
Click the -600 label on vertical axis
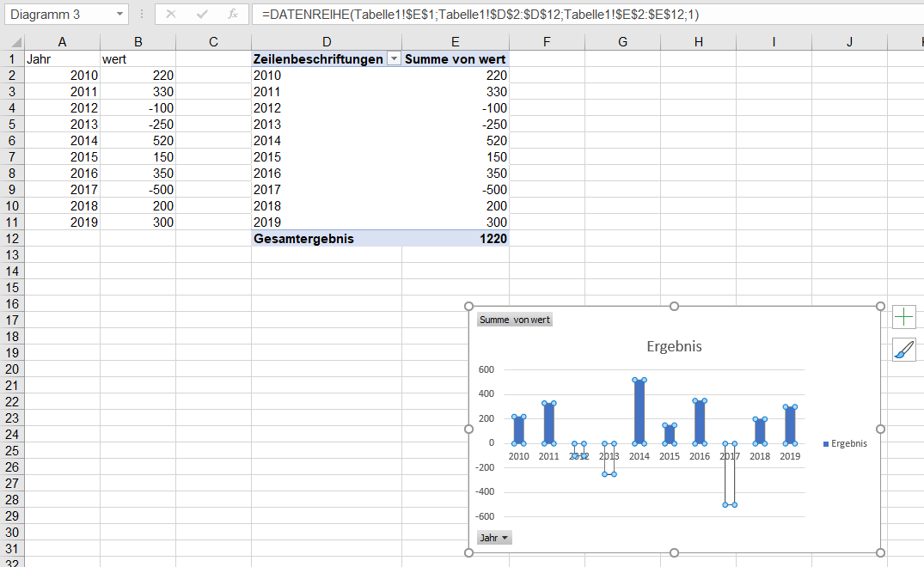coord(484,516)
